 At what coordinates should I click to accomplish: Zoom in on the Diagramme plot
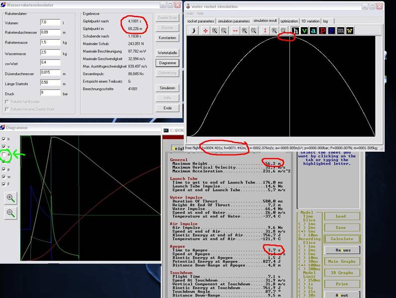point(10,198)
